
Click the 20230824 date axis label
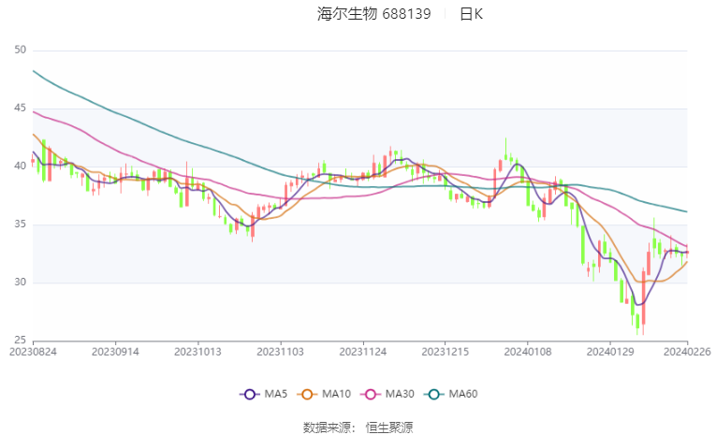click(x=33, y=352)
